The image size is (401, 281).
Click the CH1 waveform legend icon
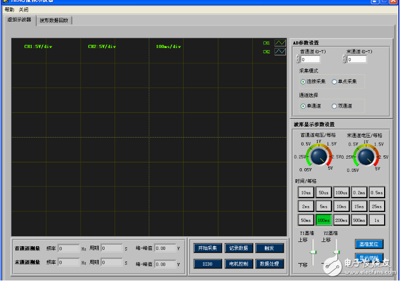coord(280,43)
